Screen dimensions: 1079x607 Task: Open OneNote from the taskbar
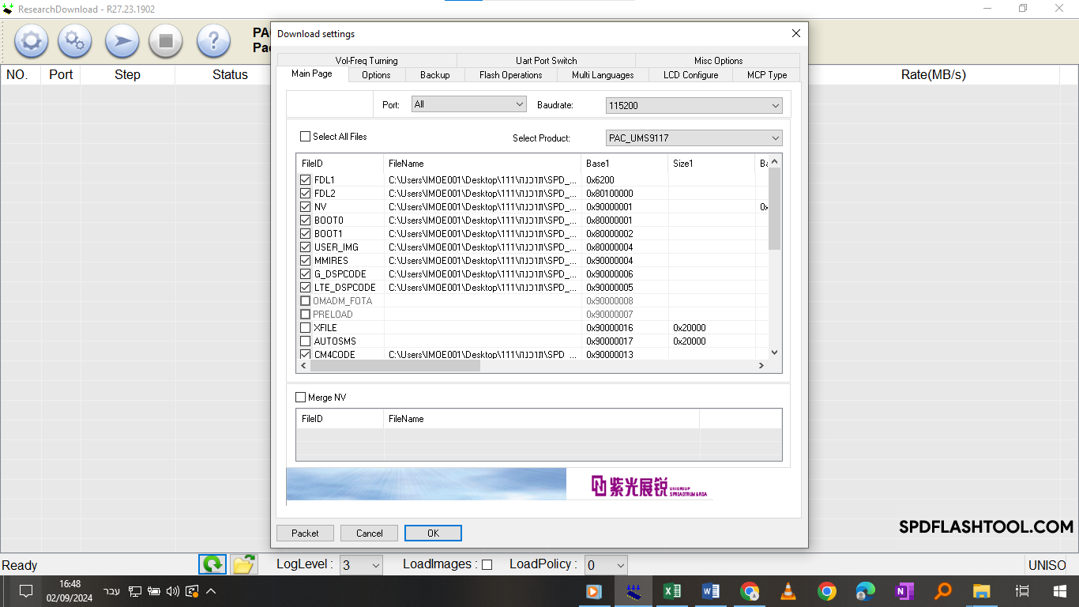click(x=904, y=591)
